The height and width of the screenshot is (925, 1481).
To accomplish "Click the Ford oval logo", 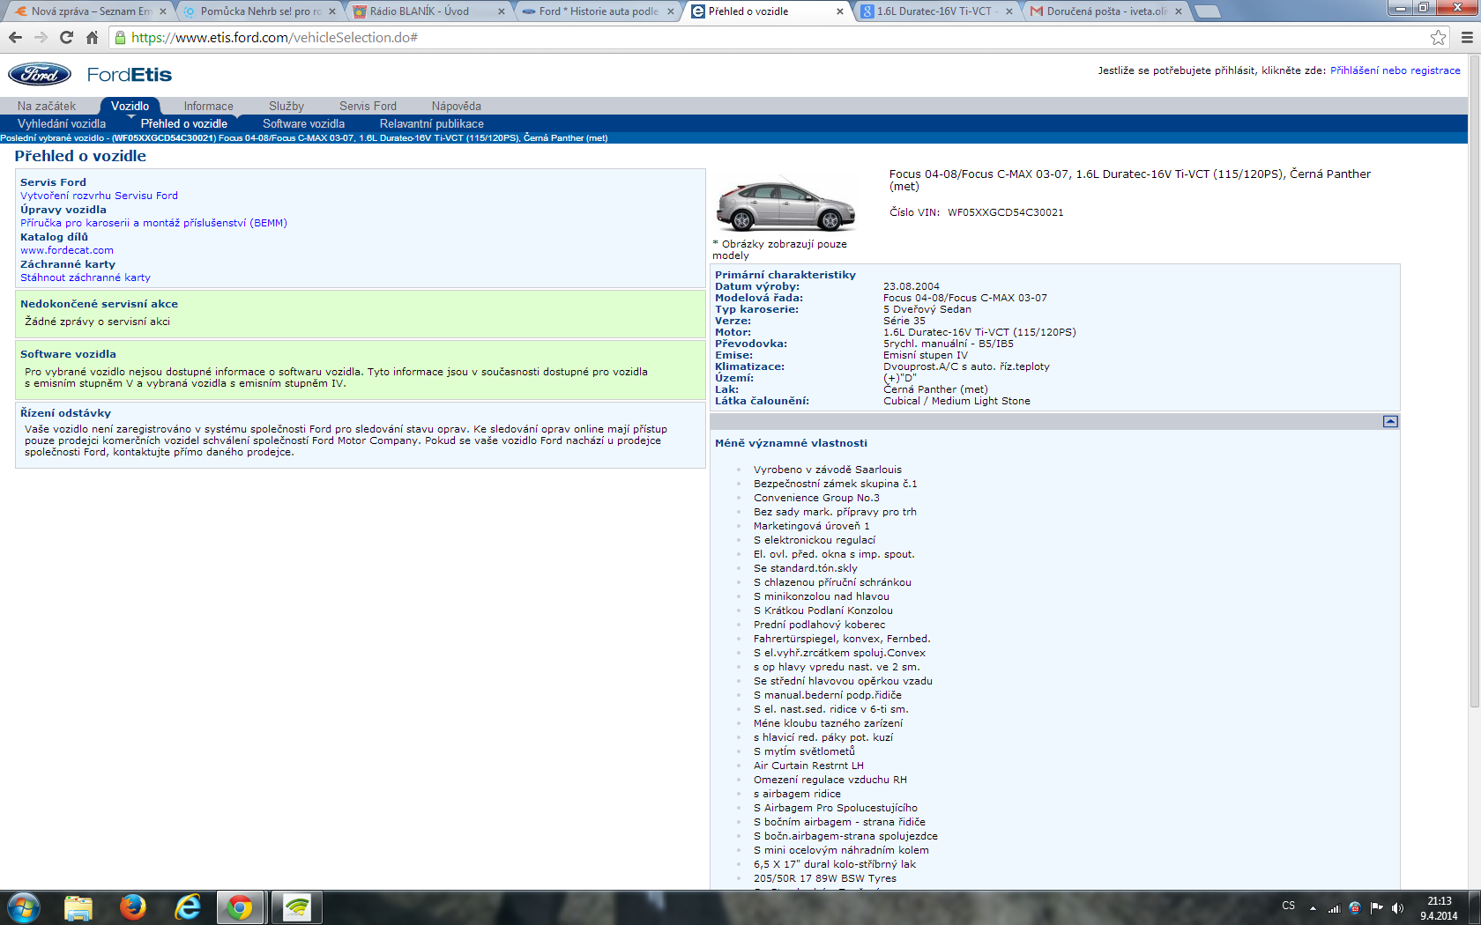I will (40, 75).
